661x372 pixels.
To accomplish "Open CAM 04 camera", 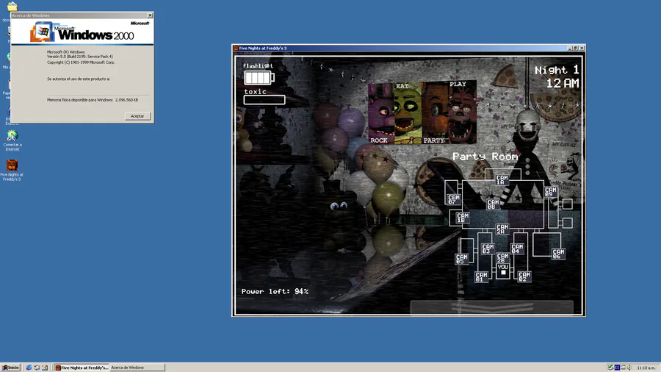I will (x=517, y=248).
